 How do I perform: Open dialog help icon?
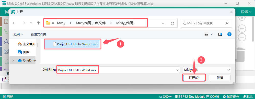[x=229, y=34]
